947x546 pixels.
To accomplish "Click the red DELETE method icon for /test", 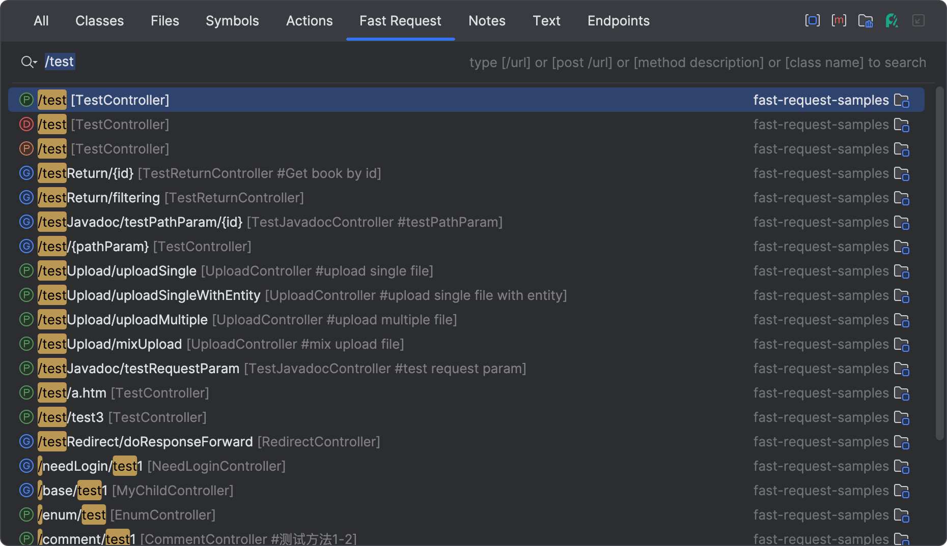I will (x=26, y=124).
